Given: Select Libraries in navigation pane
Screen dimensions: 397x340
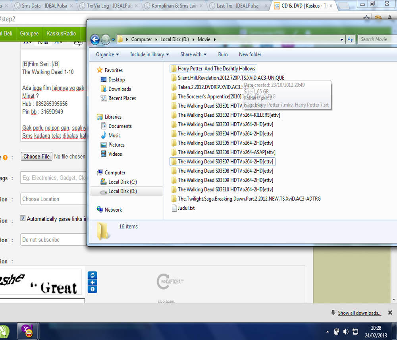Looking at the screenshot, I should [x=109, y=117].
